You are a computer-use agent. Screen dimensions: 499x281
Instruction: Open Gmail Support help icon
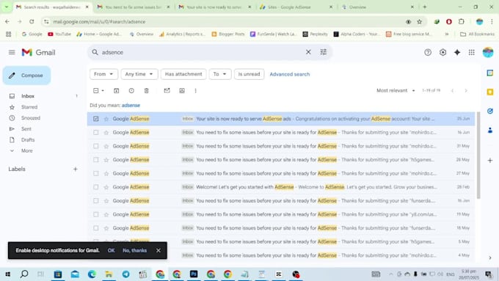coord(428,52)
